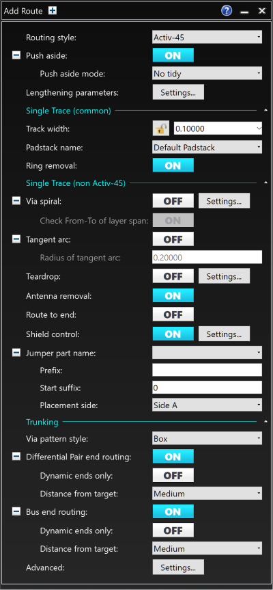Open Shield control Settings button

(224, 334)
